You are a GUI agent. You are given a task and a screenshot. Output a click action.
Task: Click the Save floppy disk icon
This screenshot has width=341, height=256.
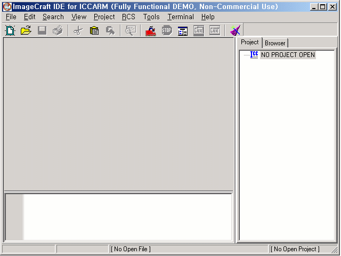42,30
